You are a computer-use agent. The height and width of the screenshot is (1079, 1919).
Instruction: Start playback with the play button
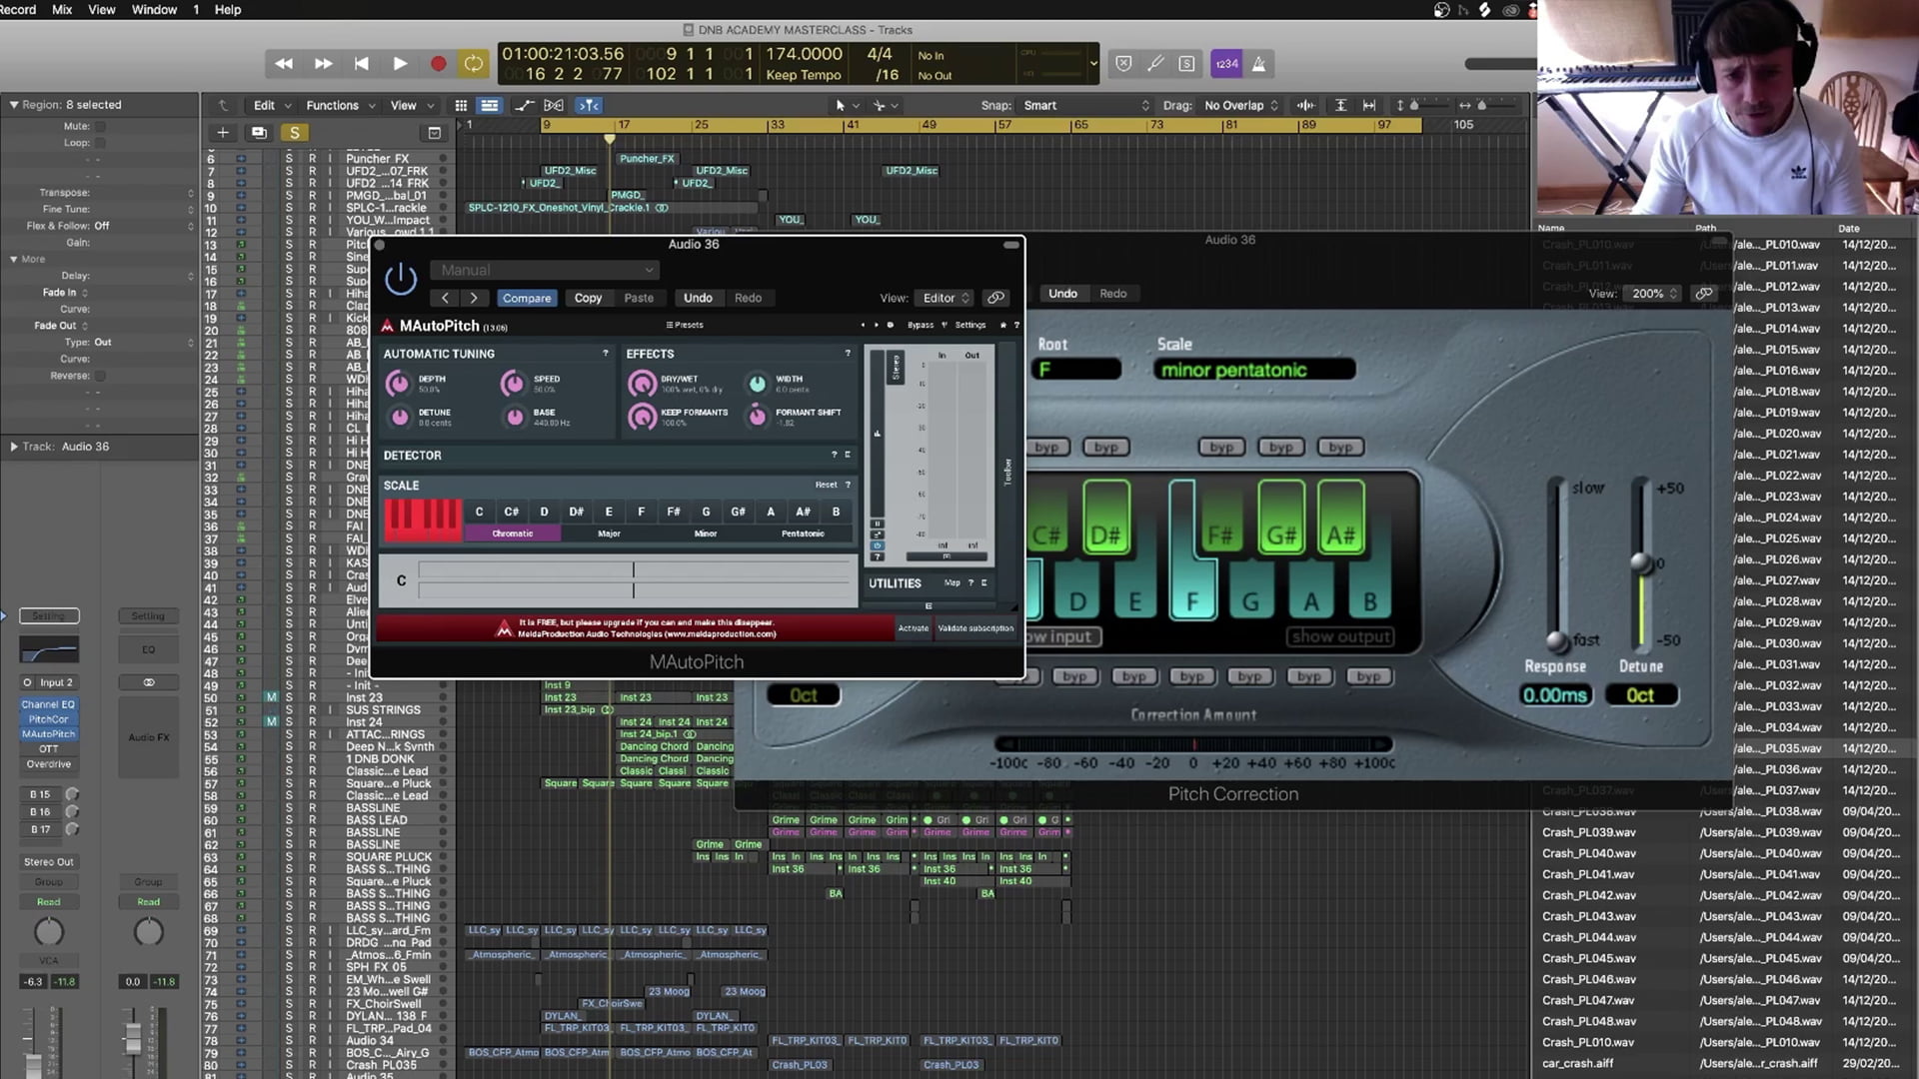click(x=400, y=64)
